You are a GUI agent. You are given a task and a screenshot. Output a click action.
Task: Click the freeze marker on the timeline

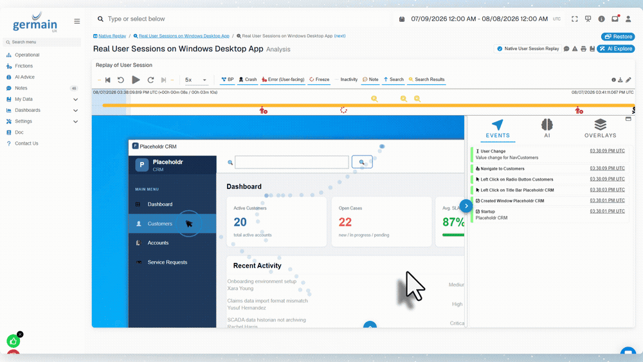[343, 110]
